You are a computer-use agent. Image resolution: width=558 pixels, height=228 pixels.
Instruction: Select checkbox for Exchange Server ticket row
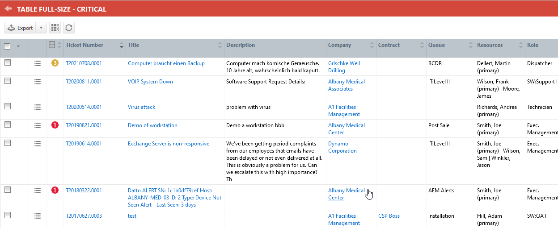(x=7, y=143)
